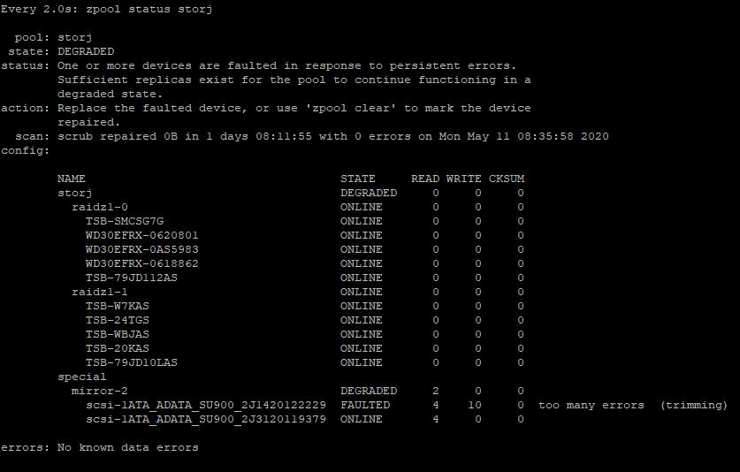Click the scrub repaired scan result line
The width and height of the screenshot is (740, 472).
click(332, 136)
